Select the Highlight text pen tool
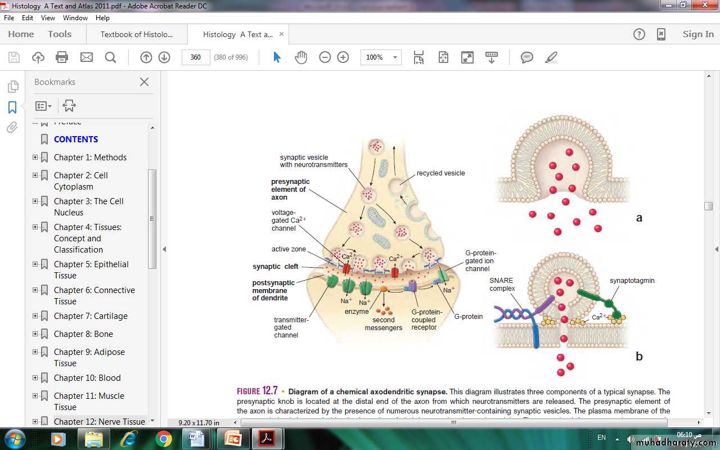Viewport: 720px width, 450px height. pyautogui.click(x=551, y=57)
